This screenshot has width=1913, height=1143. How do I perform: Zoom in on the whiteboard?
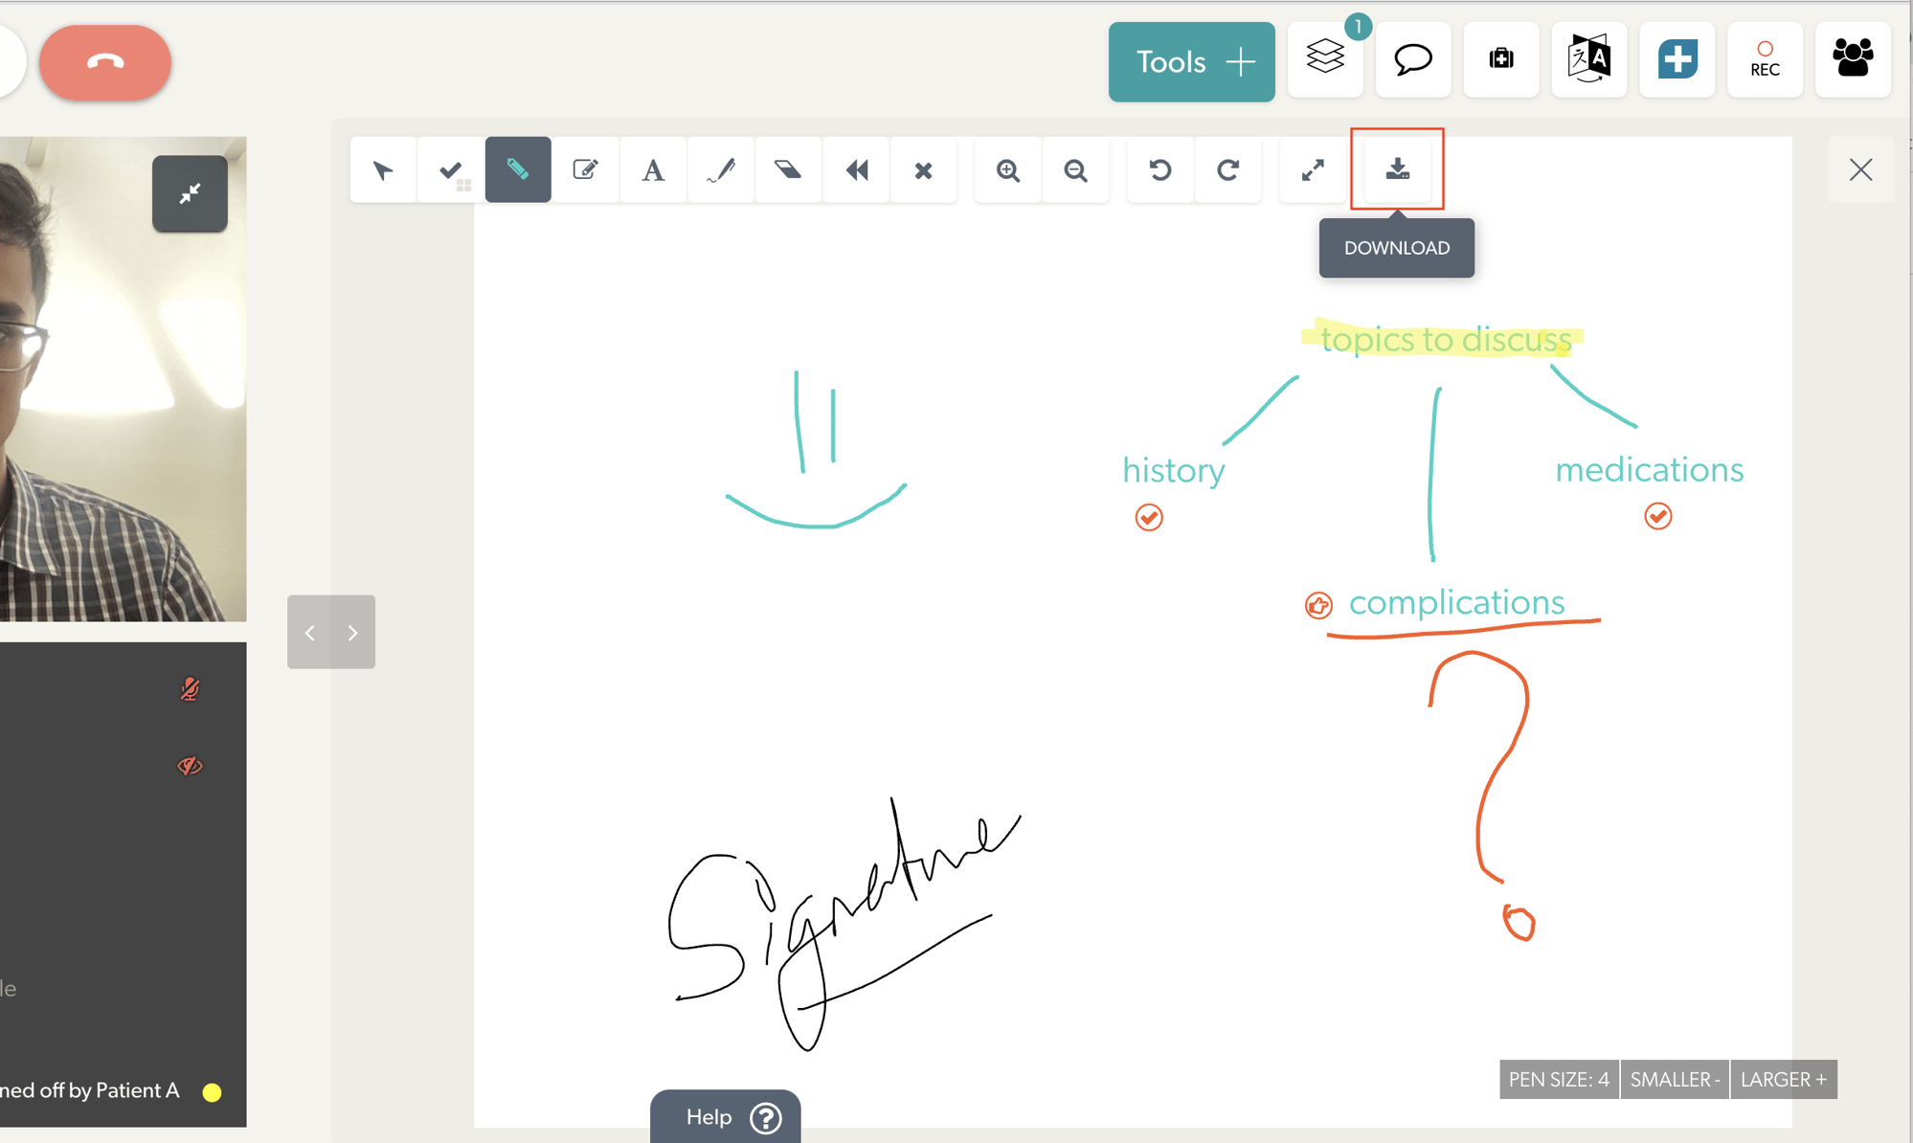pos(1008,170)
